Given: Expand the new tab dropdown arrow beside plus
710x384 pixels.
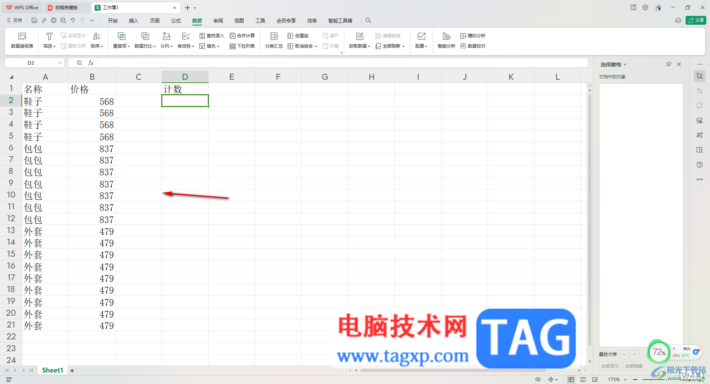Looking at the screenshot, I should click(x=195, y=8).
